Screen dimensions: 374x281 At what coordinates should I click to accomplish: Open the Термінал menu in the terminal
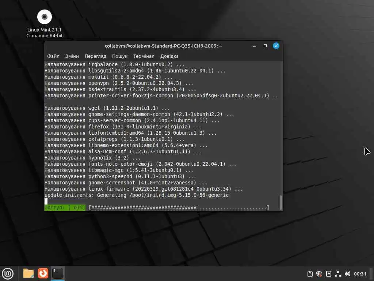point(144,56)
